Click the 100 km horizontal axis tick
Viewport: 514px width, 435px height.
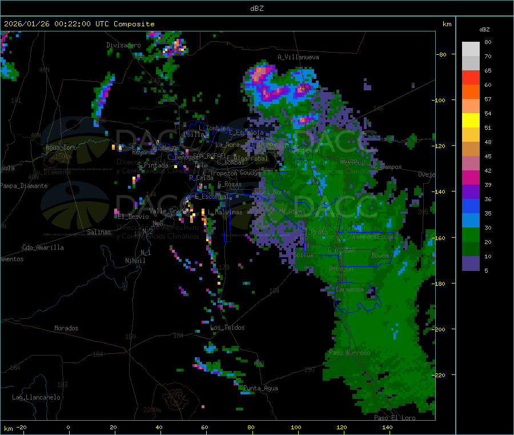(296, 428)
